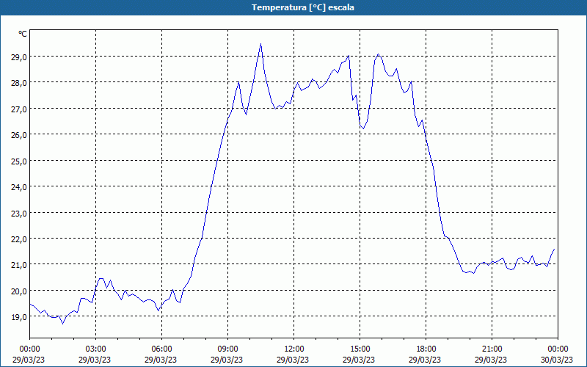Viewport: 587px width, 367px height.
Task: Click the 19,0 y-axis label
Action: click(x=19, y=317)
